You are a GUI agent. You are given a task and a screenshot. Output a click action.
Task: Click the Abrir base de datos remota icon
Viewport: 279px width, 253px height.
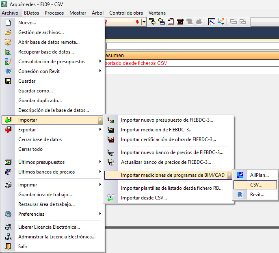8,42
